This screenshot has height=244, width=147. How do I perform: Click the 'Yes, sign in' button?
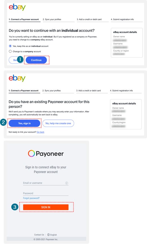[24, 123]
